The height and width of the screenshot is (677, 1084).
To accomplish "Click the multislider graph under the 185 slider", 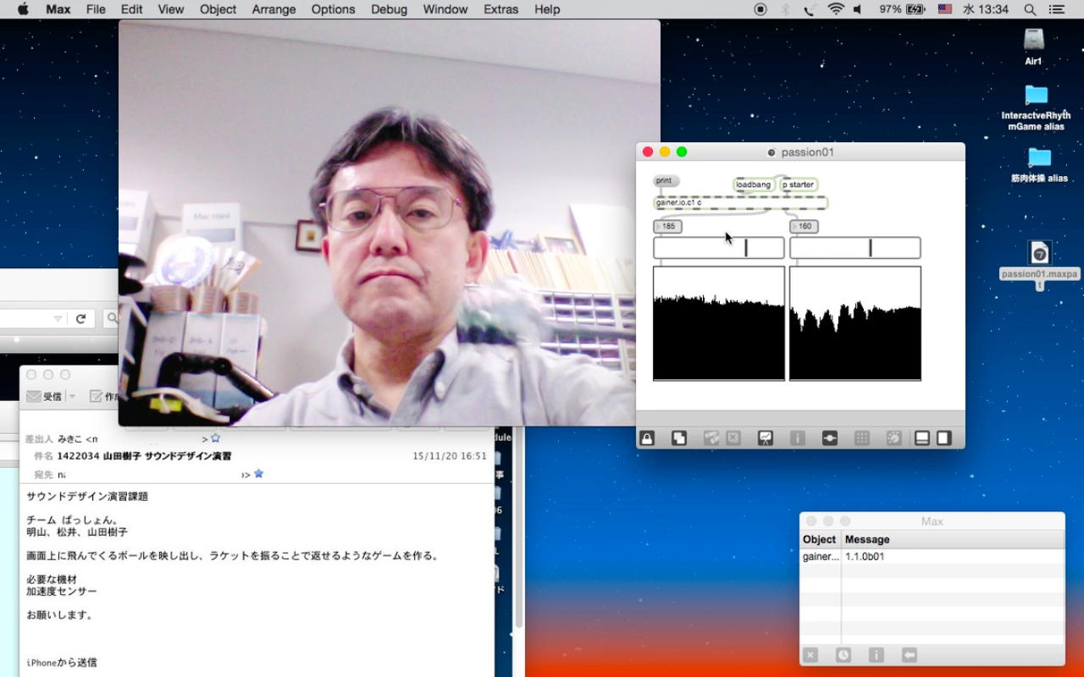I will (x=719, y=323).
